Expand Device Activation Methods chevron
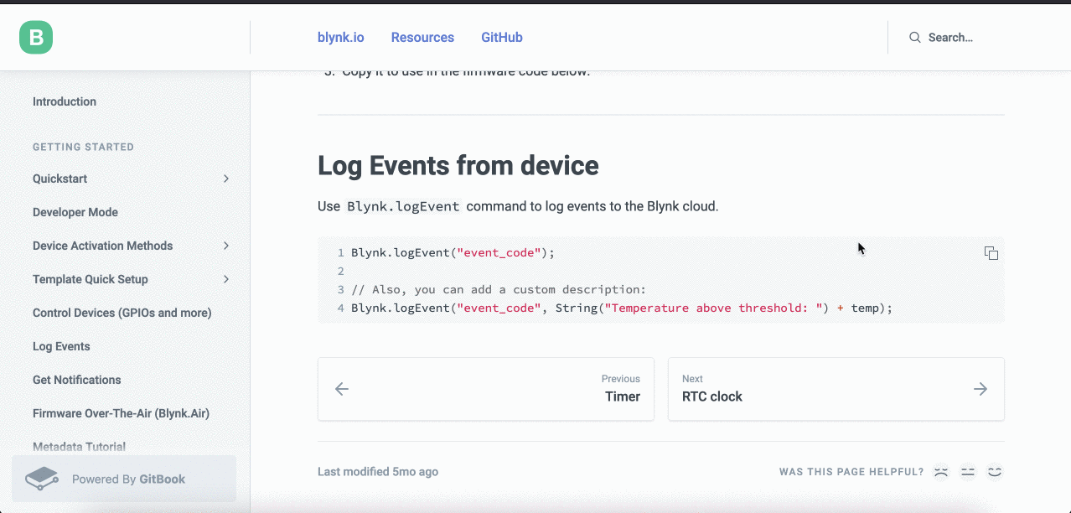 click(x=226, y=246)
